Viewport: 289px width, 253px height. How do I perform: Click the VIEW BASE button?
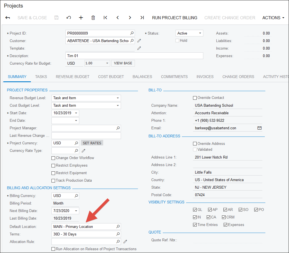pyautogui.click(x=123, y=63)
